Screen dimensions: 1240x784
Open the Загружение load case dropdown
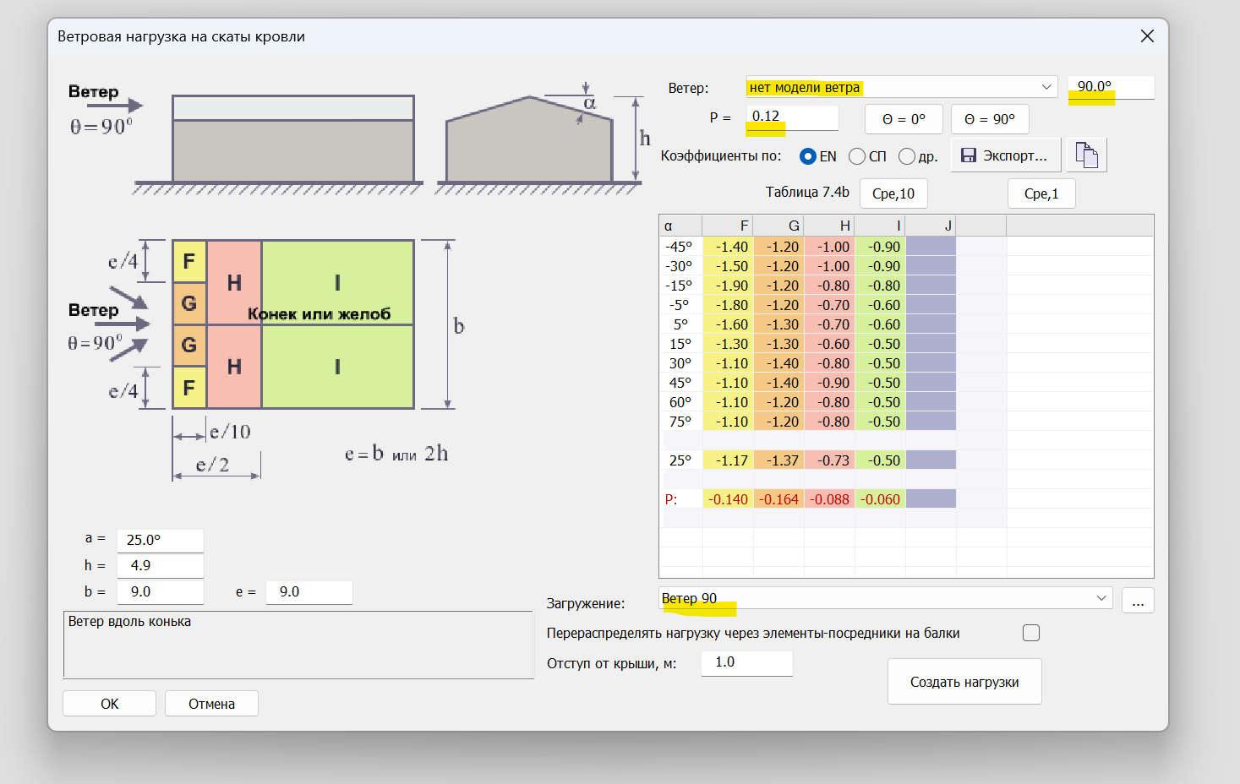(x=1101, y=598)
